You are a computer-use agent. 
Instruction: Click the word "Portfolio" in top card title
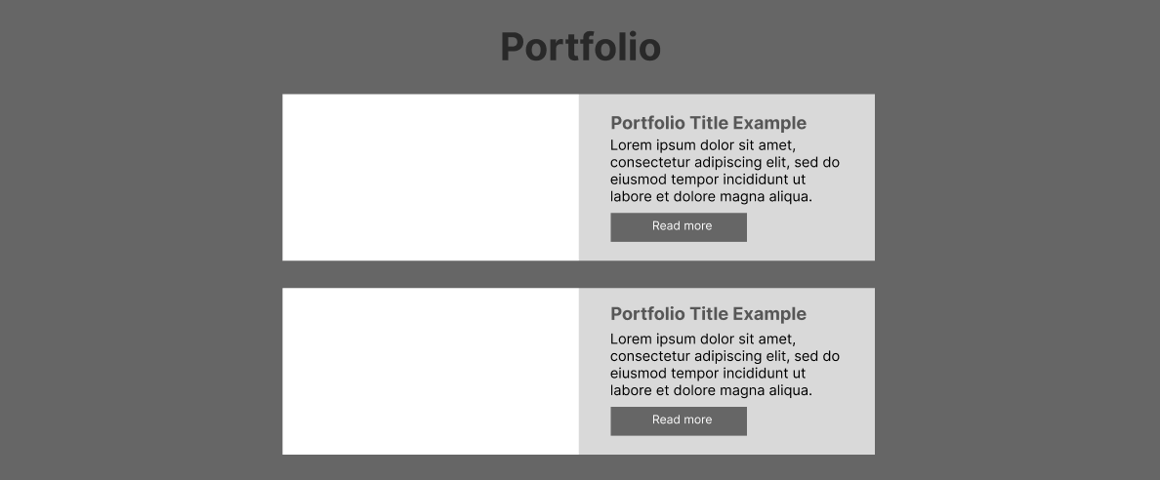click(647, 123)
